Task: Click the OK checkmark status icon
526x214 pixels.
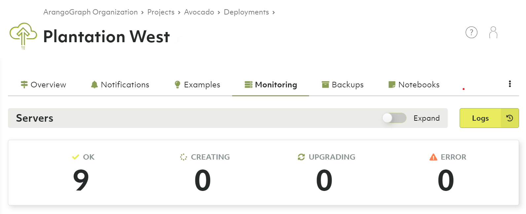Action: [x=76, y=157]
